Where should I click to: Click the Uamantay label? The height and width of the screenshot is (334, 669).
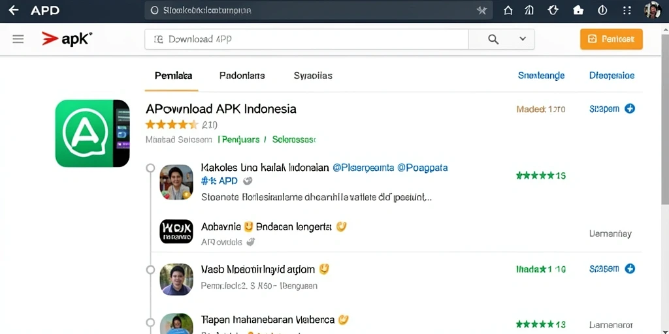[610, 234]
